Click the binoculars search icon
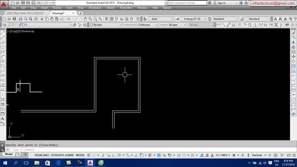The image size is (297, 167). coord(209,3)
